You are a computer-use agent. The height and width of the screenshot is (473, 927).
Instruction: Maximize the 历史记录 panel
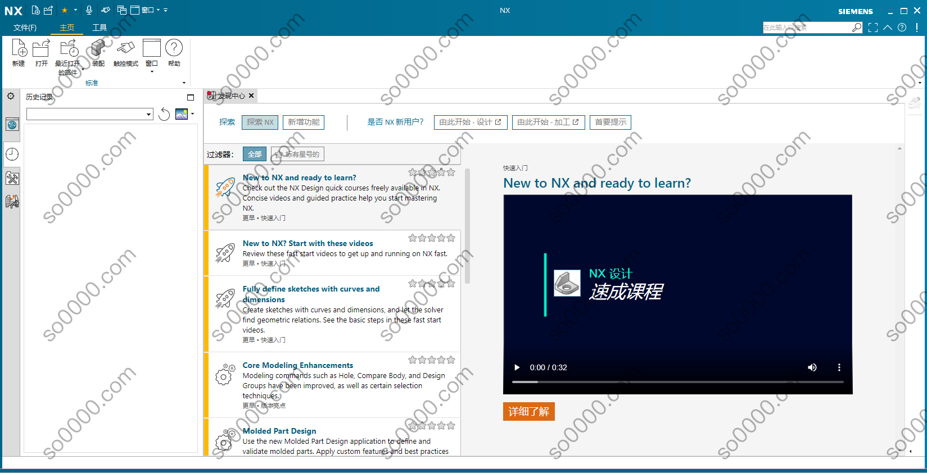tap(191, 97)
